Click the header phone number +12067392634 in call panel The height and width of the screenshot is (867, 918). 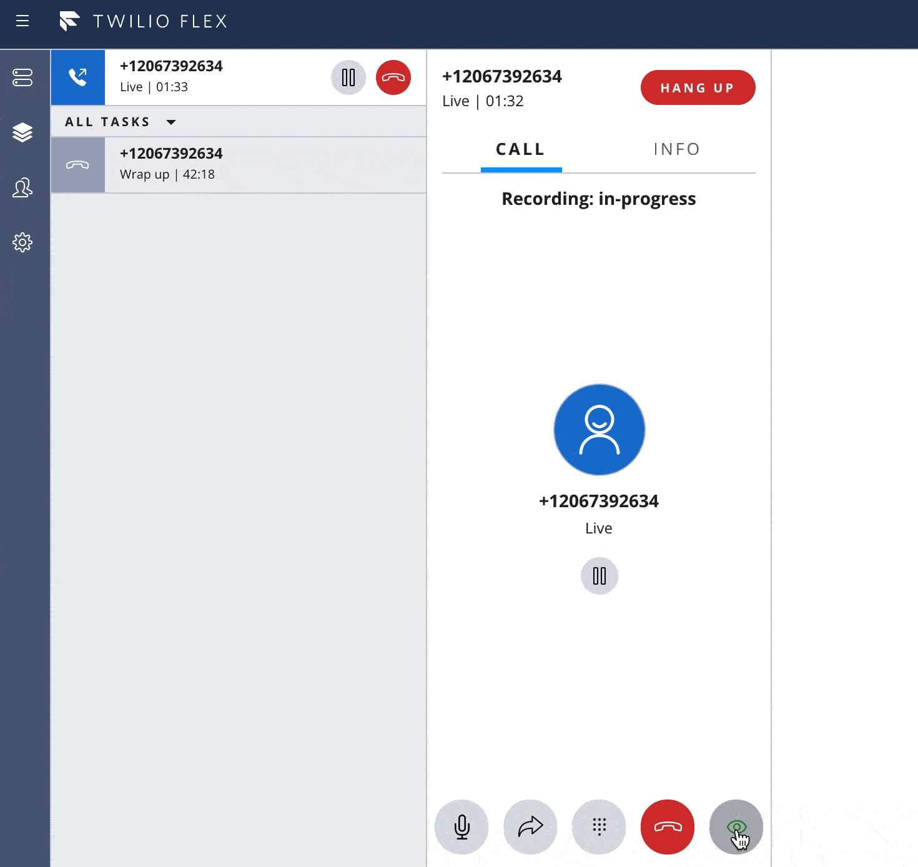(x=502, y=76)
